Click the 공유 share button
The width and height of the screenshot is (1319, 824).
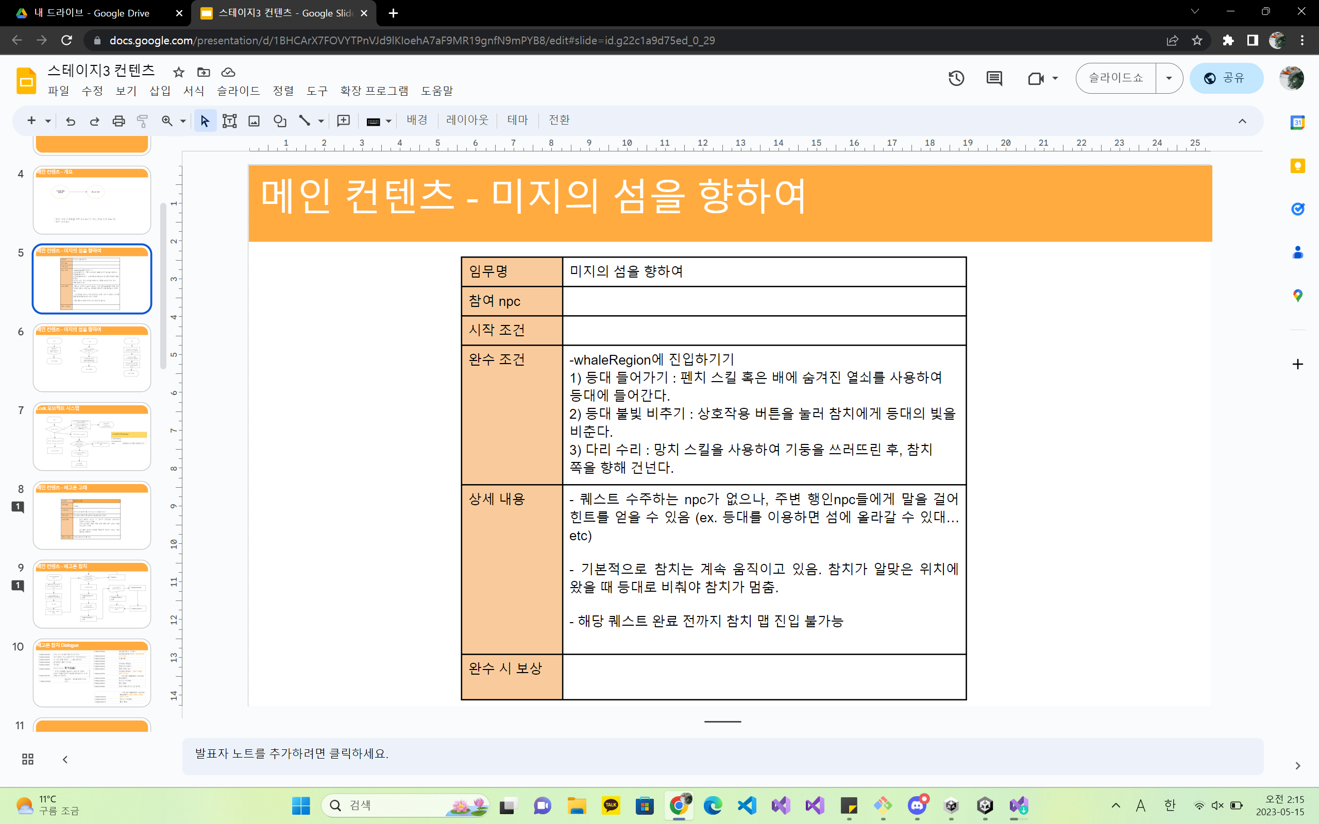[1226, 78]
